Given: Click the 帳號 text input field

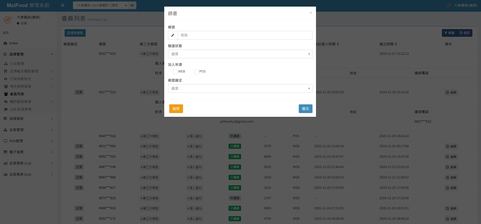Looking at the screenshot, I should point(245,35).
